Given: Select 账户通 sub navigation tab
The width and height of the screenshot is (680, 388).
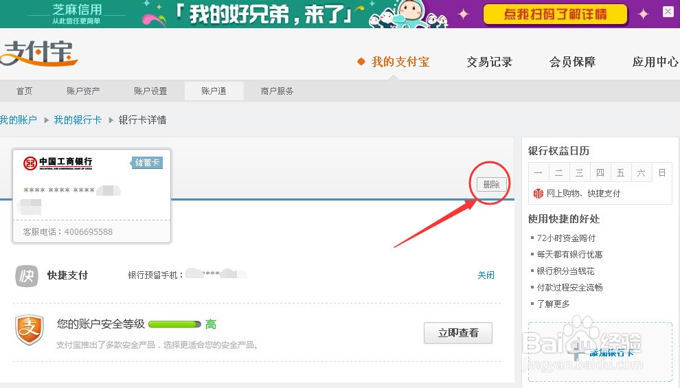Looking at the screenshot, I should tap(214, 91).
